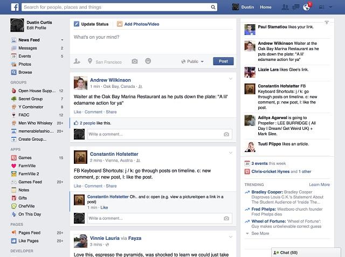The height and width of the screenshot is (257, 345).
Task: Click the Gifts app icon
Action: [13, 198]
